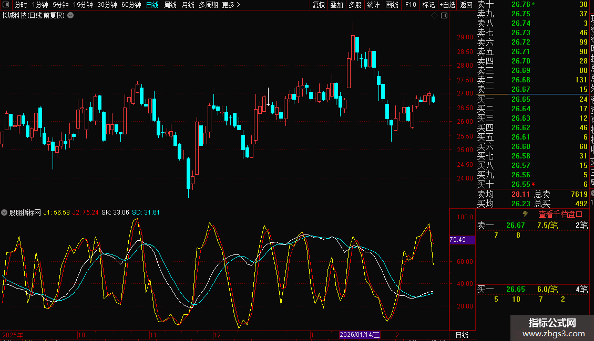Open the 复权 adjustment menu
Screen dimensions: 594x341
click(319, 5)
